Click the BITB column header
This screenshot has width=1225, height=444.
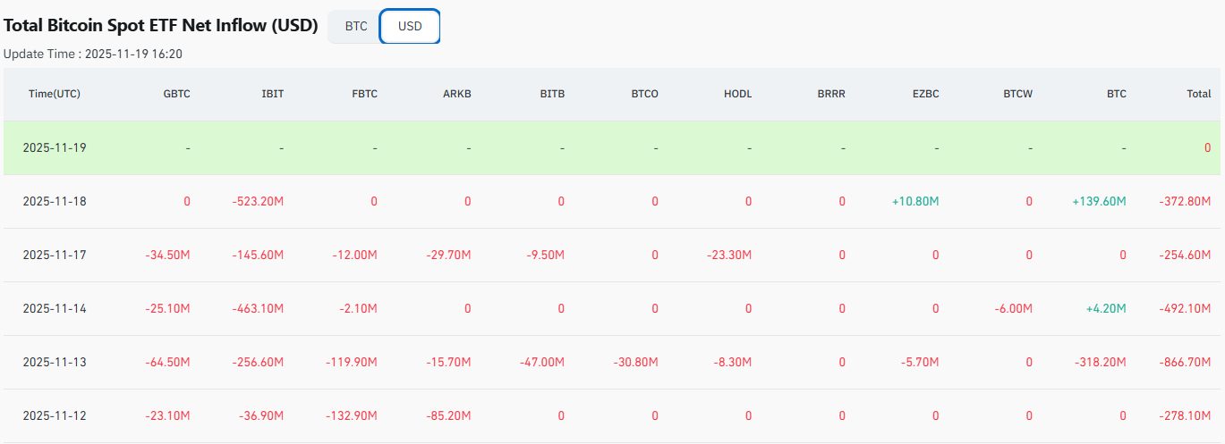click(552, 94)
